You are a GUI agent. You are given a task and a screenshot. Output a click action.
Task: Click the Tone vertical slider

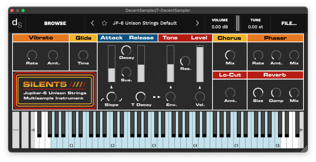(171, 64)
